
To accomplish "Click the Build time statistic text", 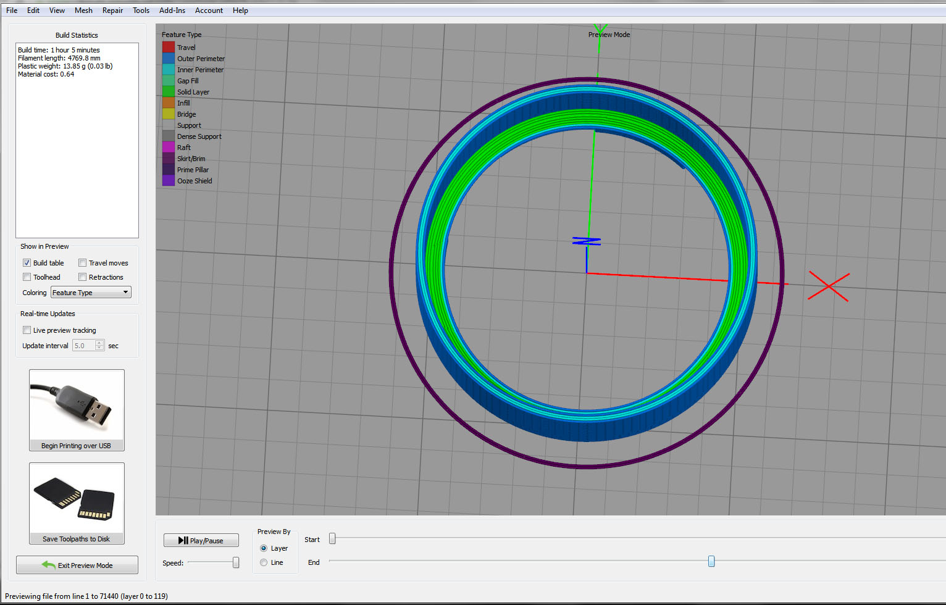I will (59, 50).
